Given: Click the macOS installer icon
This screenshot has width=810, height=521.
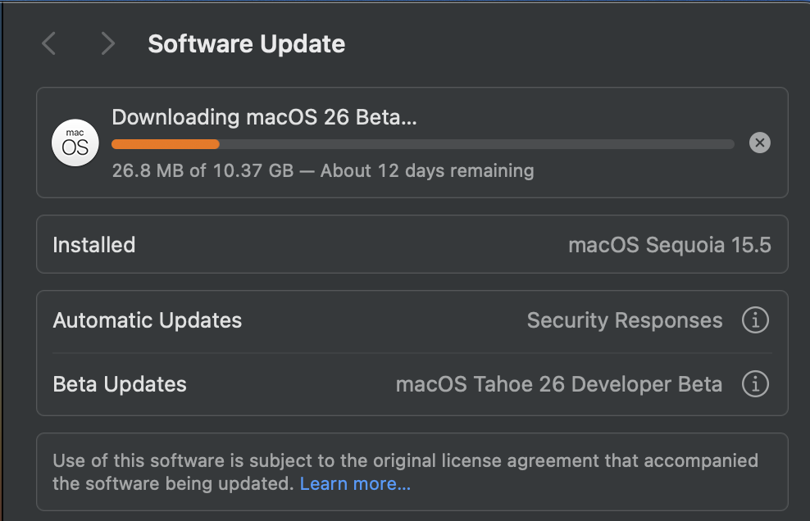Looking at the screenshot, I should pyautogui.click(x=75, y=143).
